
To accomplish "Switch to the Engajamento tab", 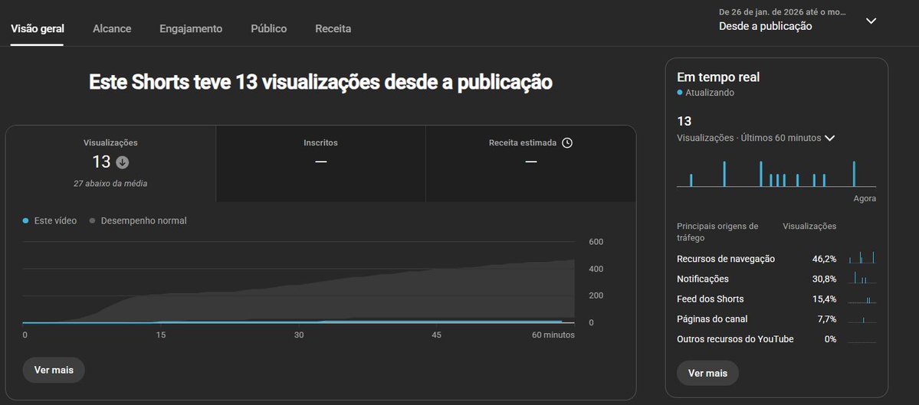I will pyautogui.click(x=191, y=28).
